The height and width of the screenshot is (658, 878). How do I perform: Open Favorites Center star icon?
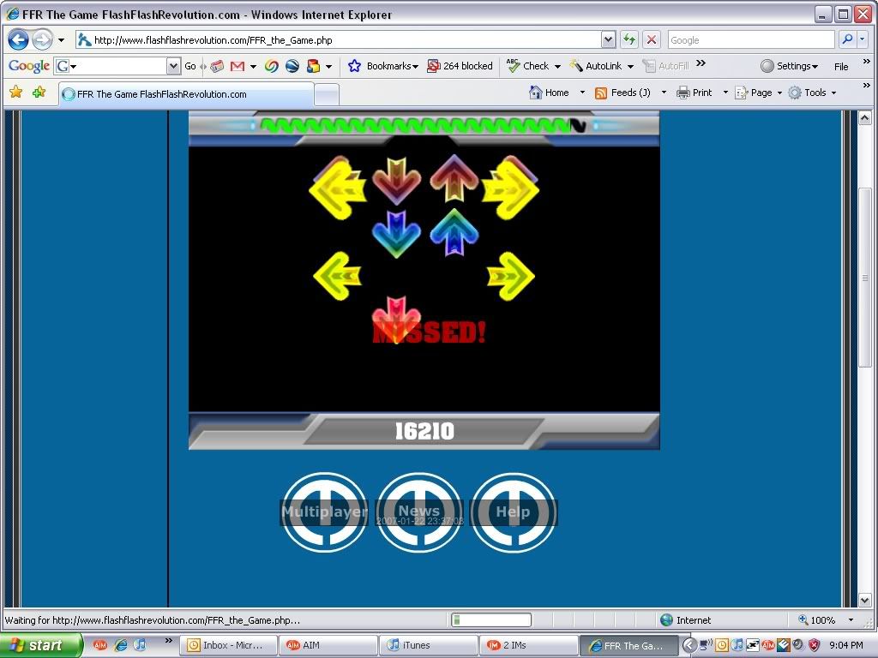coord(15,93)
